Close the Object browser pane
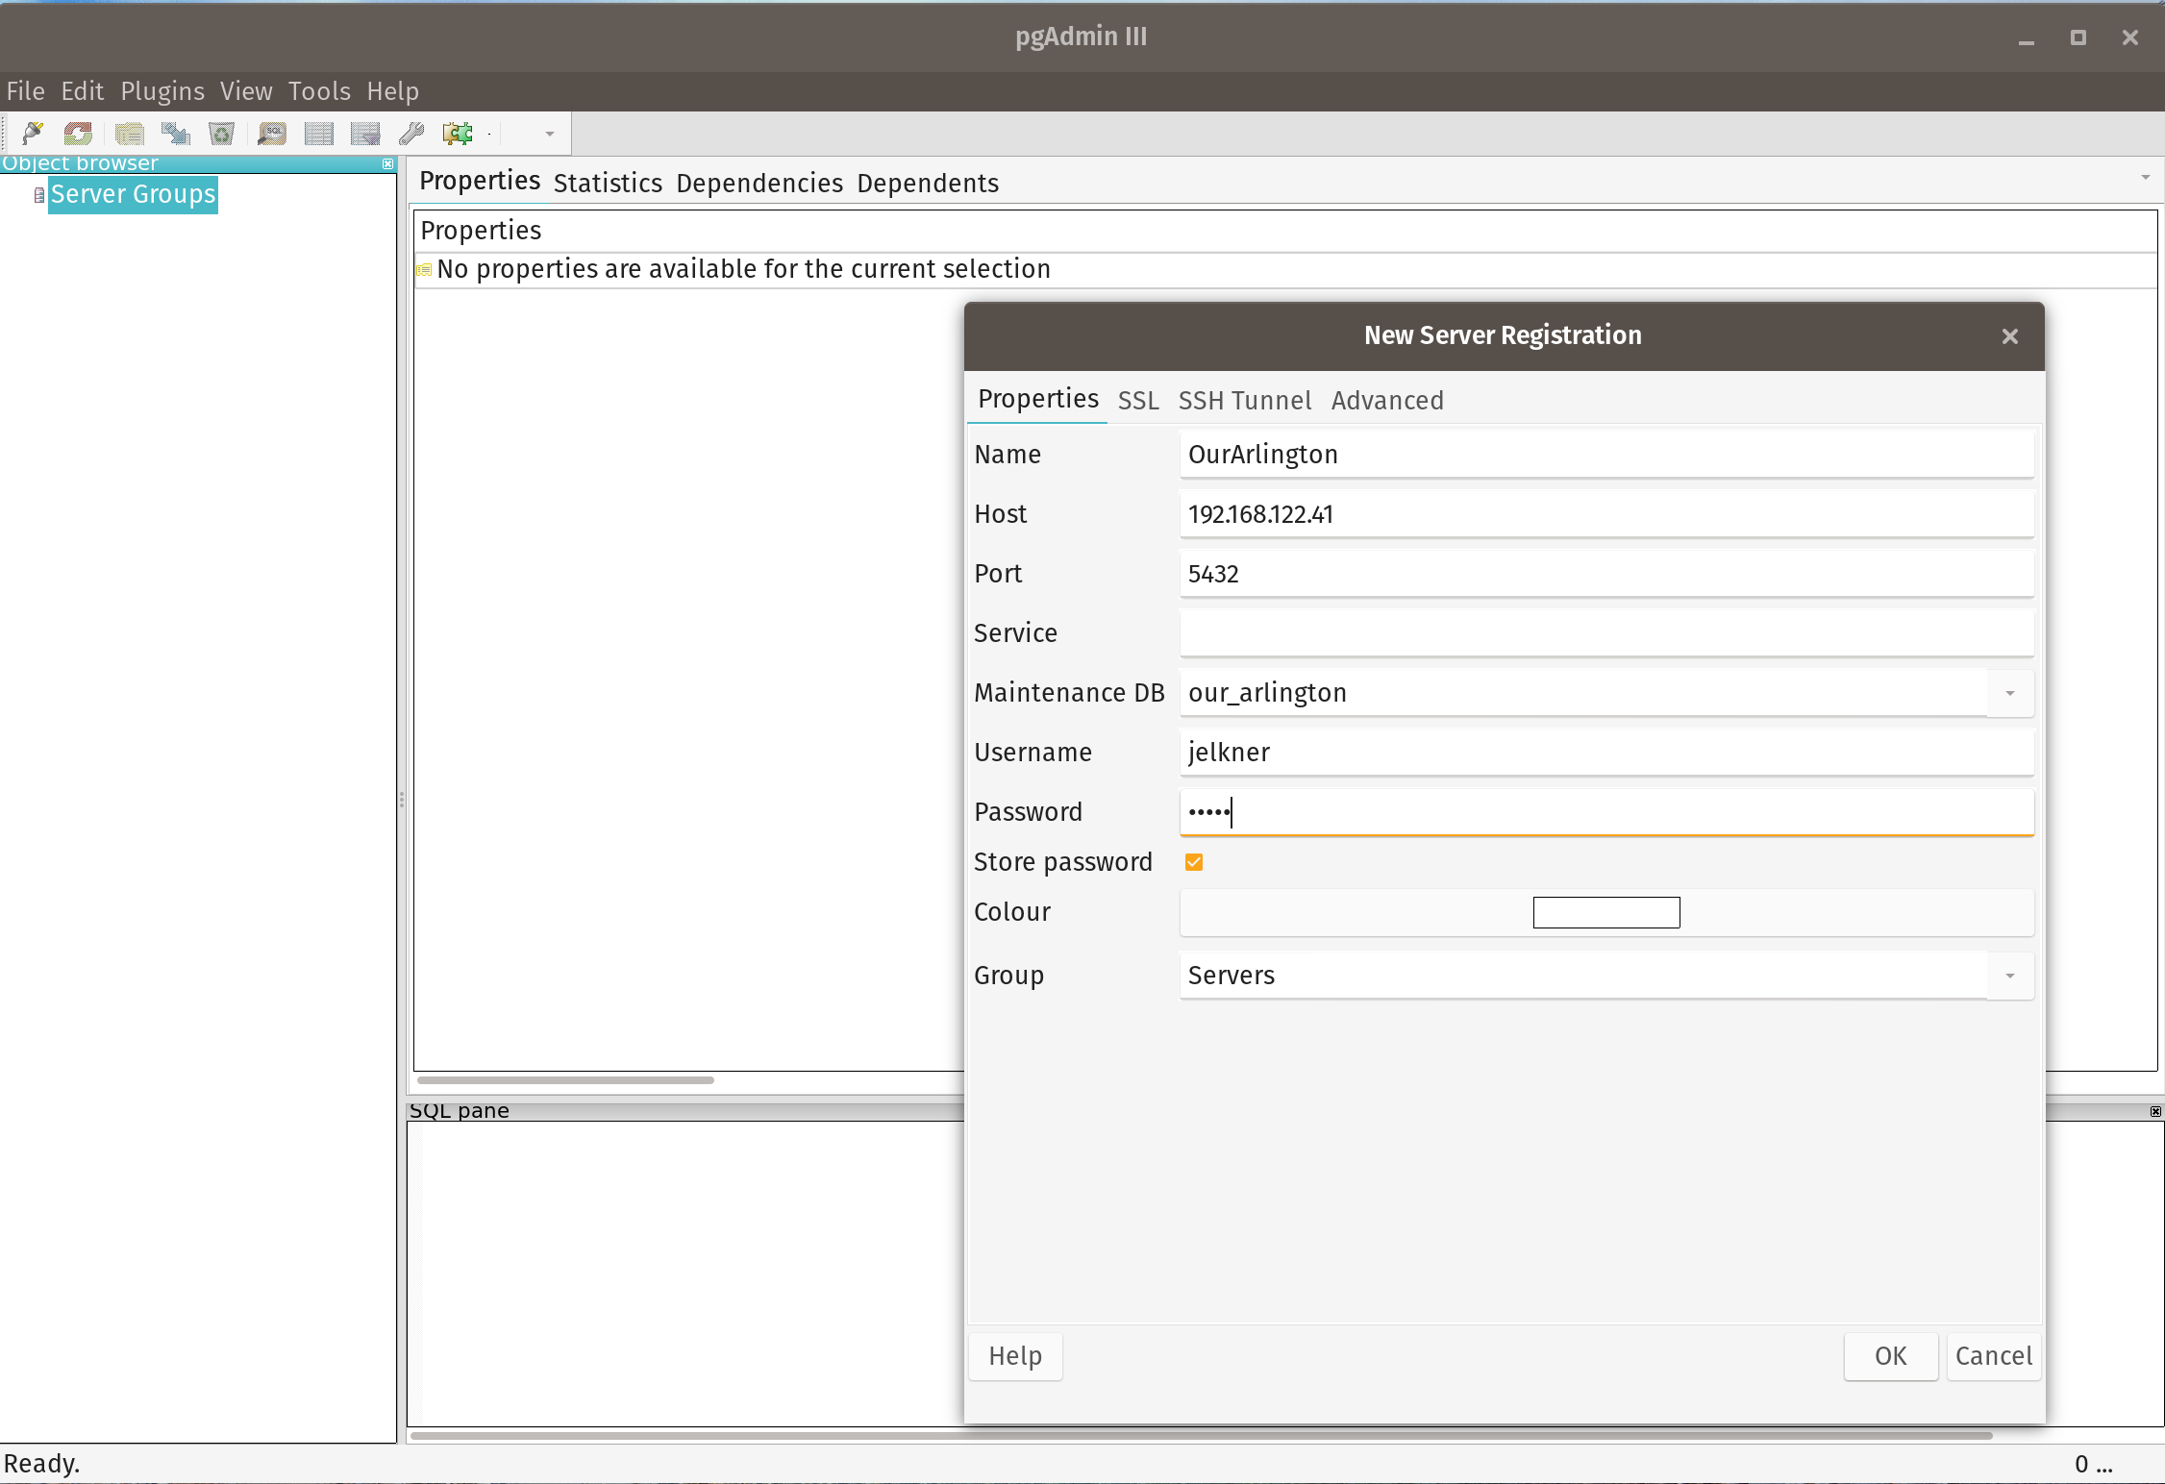Image resolution: width=2165 pixels, height=1484 pixels. (x=388, y=163)
